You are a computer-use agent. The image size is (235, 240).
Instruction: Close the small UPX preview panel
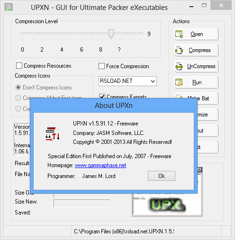point(199,169)
